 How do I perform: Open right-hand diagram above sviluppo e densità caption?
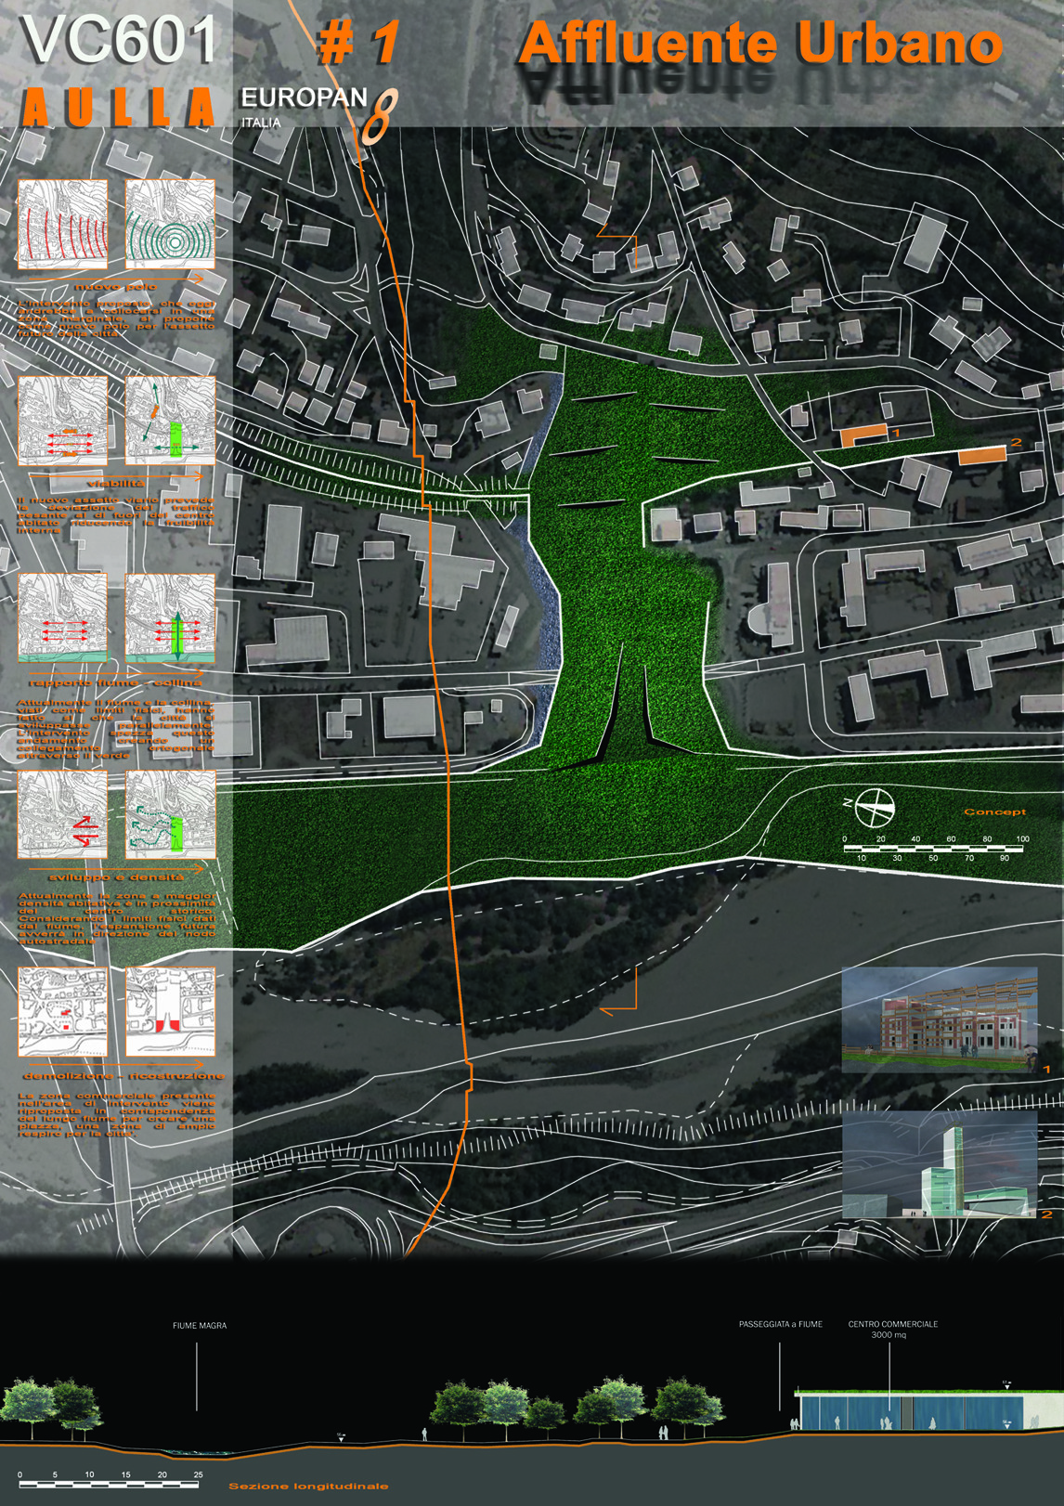coord(170,814)
